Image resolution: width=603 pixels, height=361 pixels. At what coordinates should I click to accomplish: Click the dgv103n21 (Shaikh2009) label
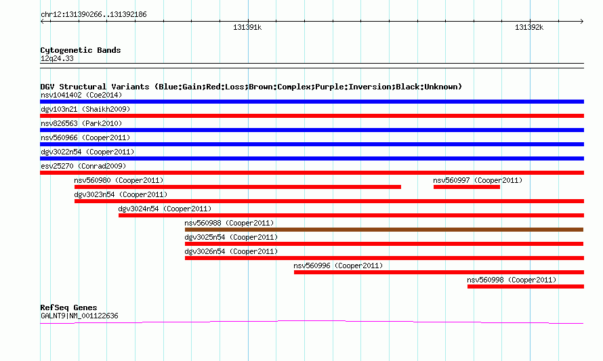(85, 109)
